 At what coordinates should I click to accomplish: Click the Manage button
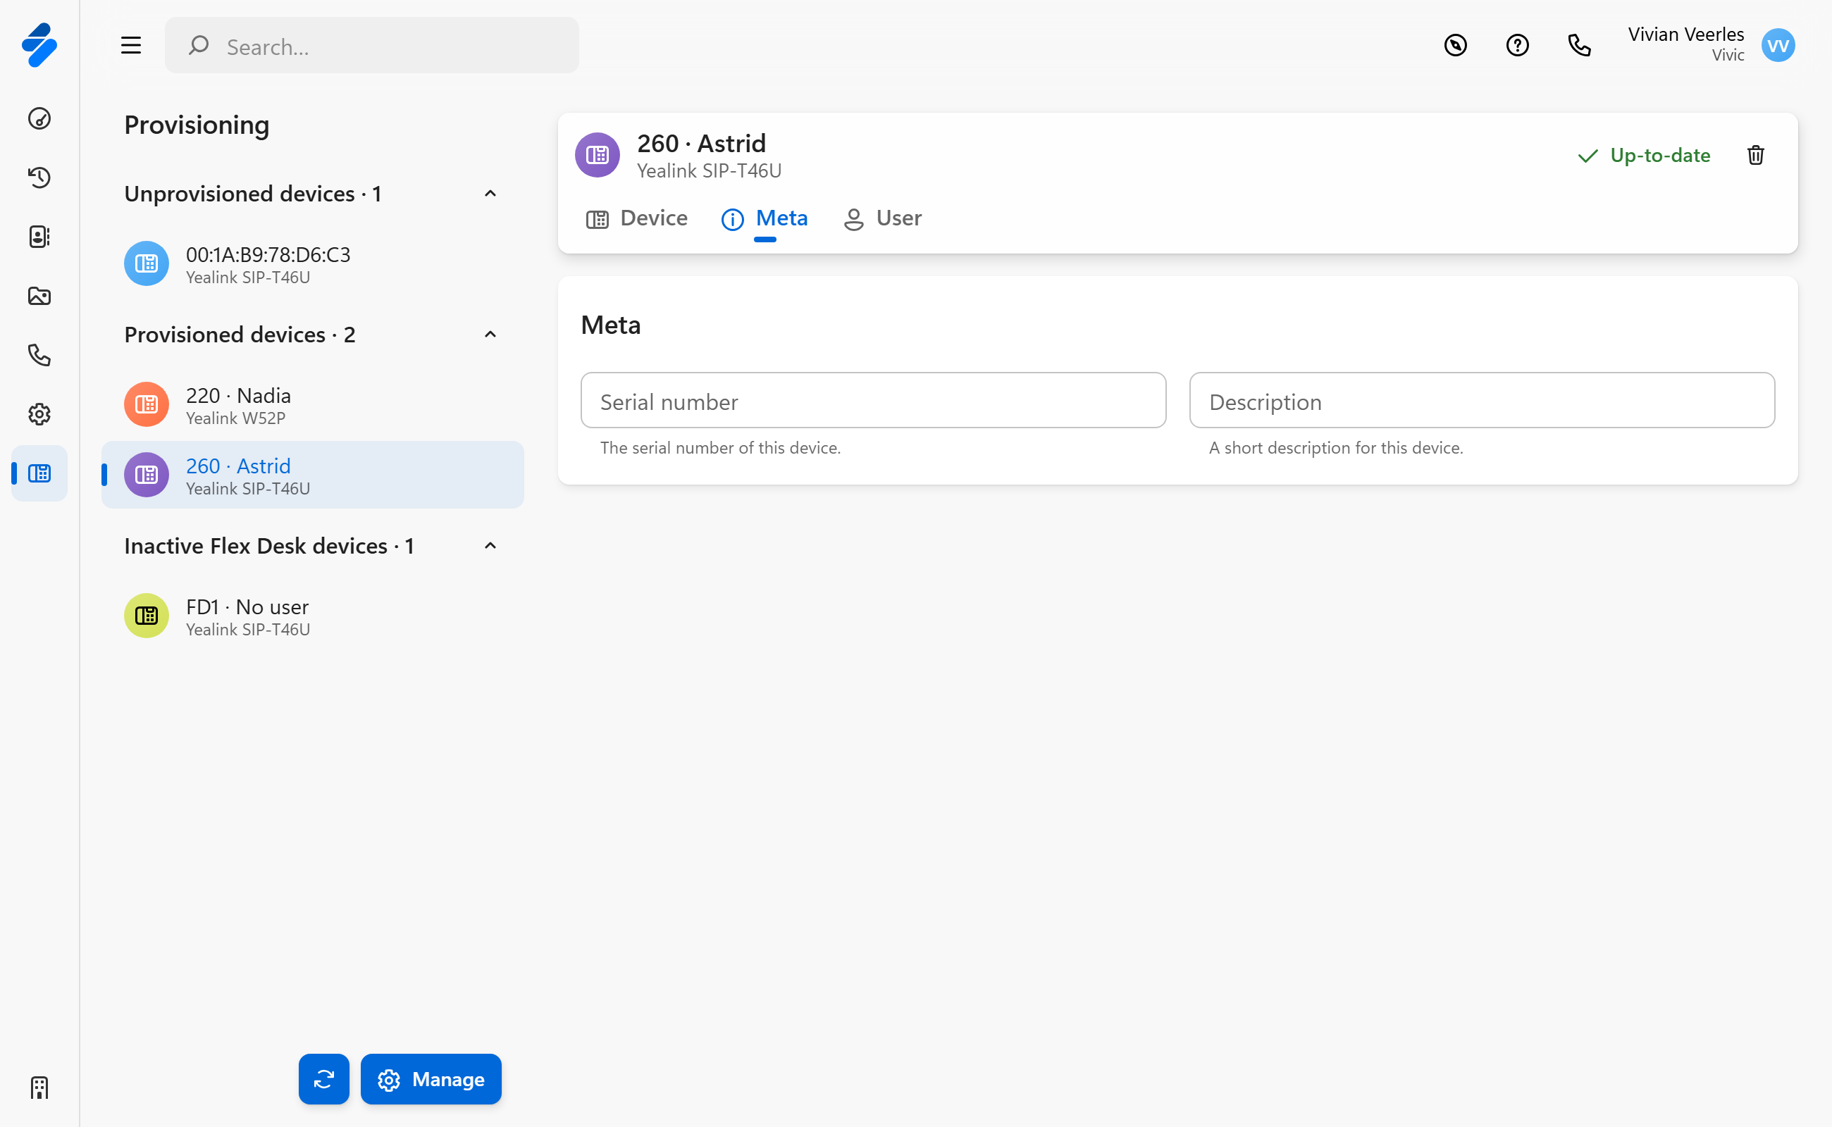431,1078
